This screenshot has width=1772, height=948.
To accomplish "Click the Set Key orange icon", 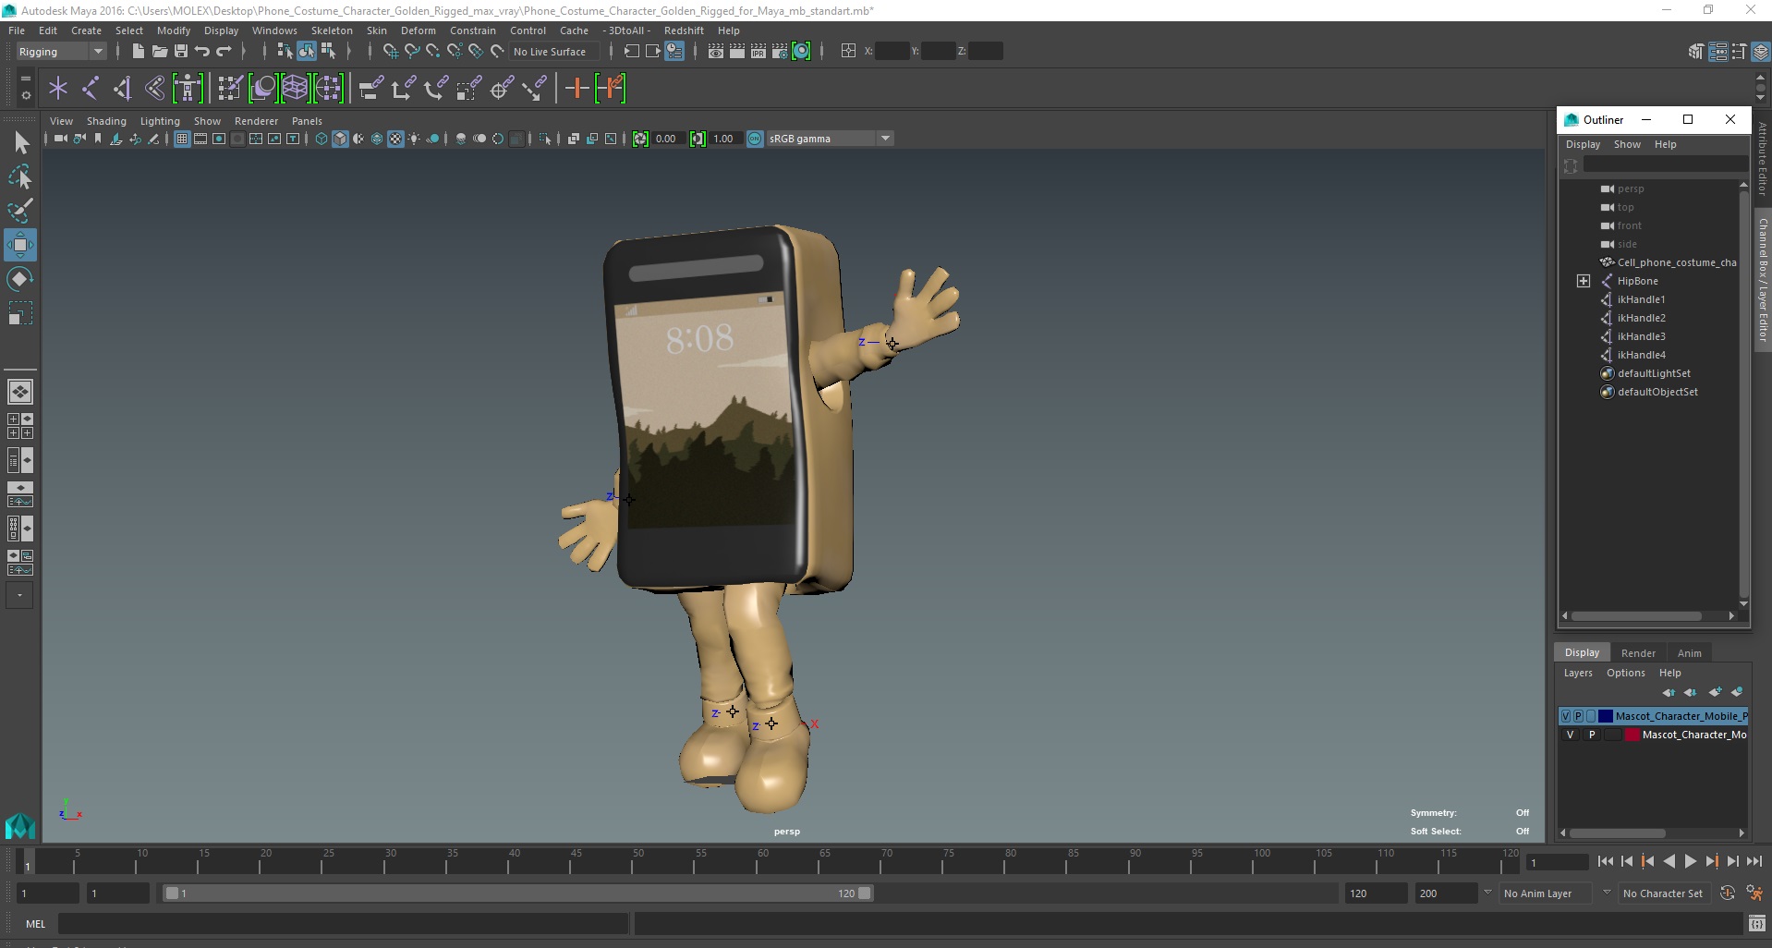I will click(577, 89).
